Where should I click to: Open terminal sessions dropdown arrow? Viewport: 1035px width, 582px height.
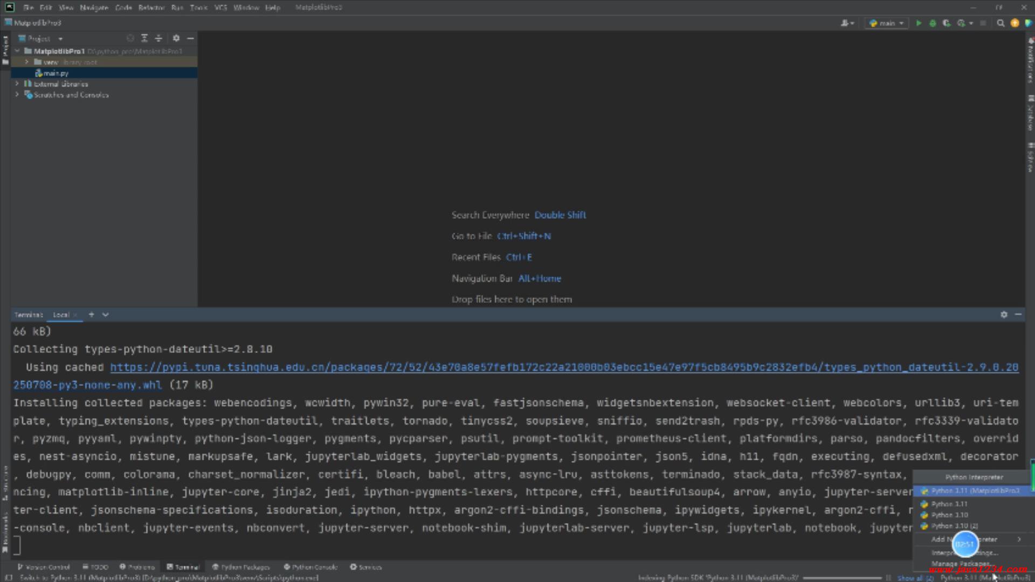(106, 315)
